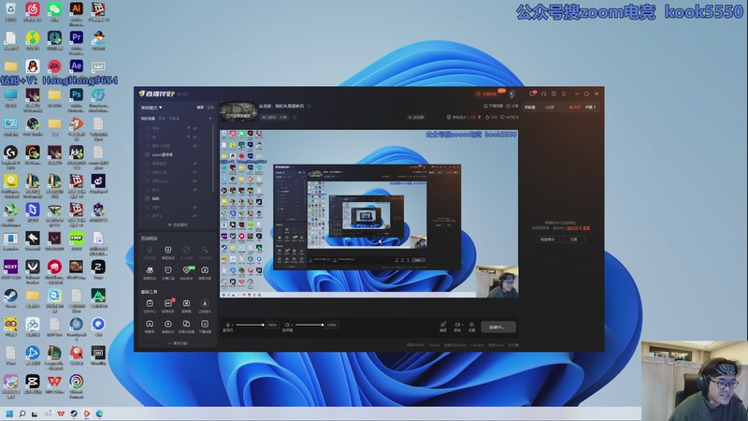The width and height of the screenshot is (748, 421).
Task: Expand the 常规模式 mode dropdown
Action: point(151,108)
